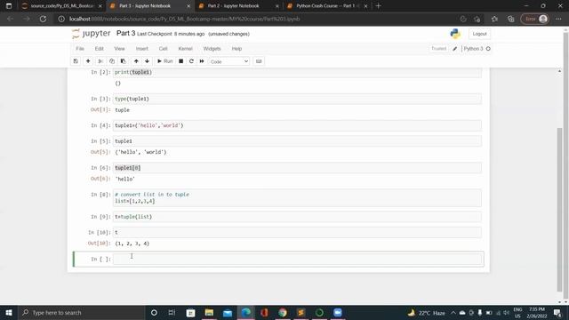Viewport: 569px width, 320px height.
Task: Restart kernel and run all icon
Action: pyautogui.click(x=202, y=61)
